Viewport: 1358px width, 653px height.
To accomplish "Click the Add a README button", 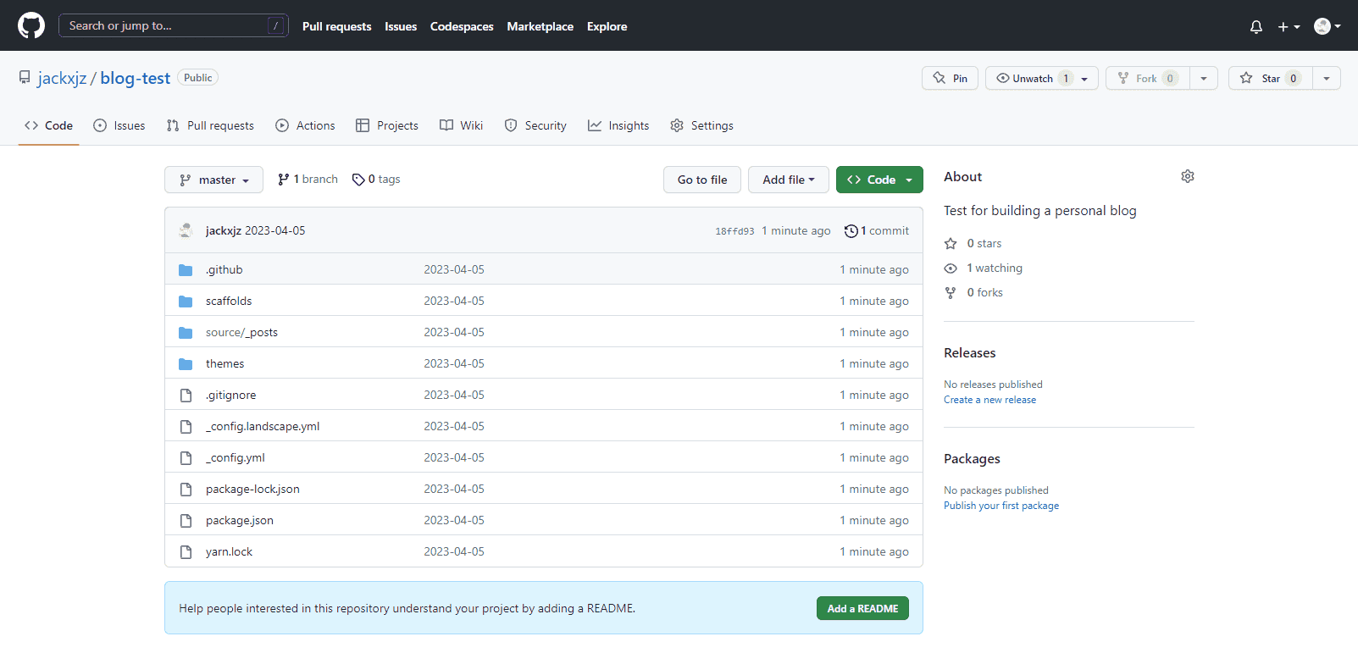I will coord(862,608).
